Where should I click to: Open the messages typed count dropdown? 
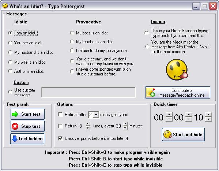click(96, 115)
